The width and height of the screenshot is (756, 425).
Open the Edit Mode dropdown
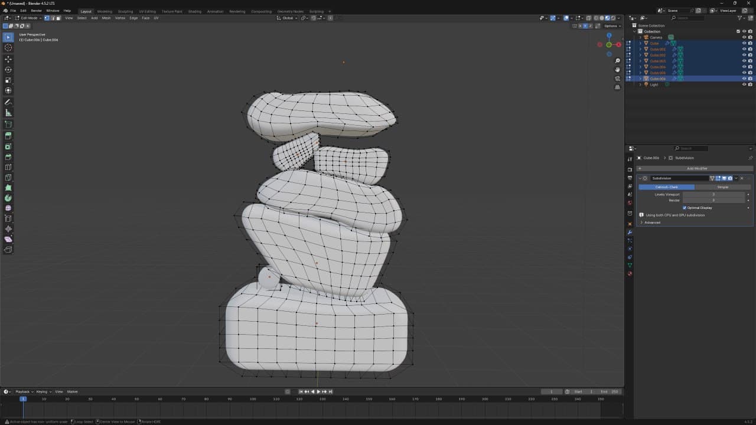(30, 18)
